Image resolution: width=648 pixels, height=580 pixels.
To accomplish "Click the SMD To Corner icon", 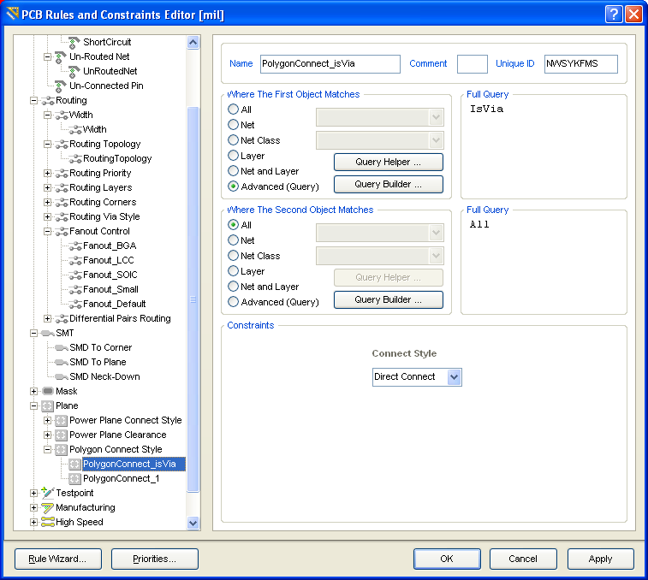I will 61,347.
